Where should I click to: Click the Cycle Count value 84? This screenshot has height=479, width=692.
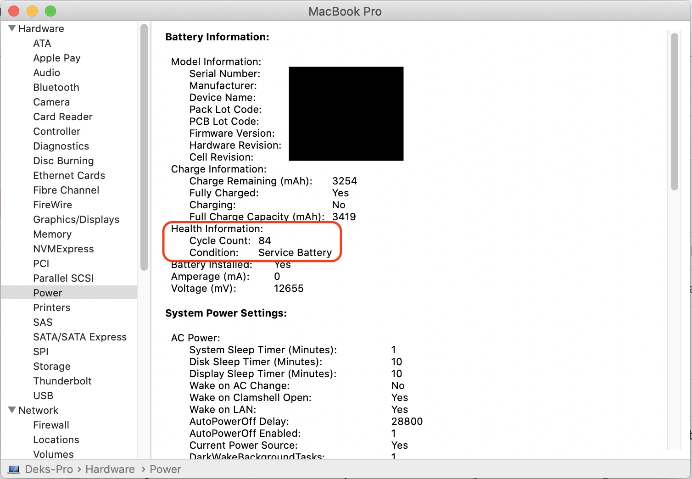click(x=265, y=240)
